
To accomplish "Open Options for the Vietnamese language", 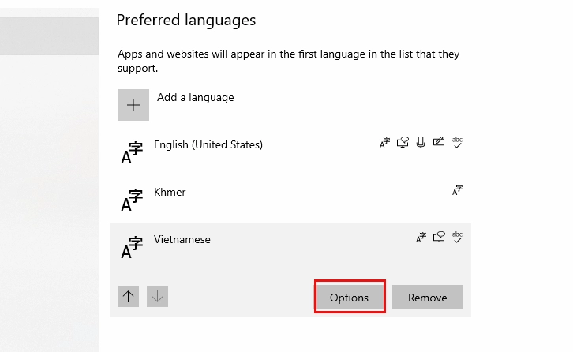I will coord(350,298).
